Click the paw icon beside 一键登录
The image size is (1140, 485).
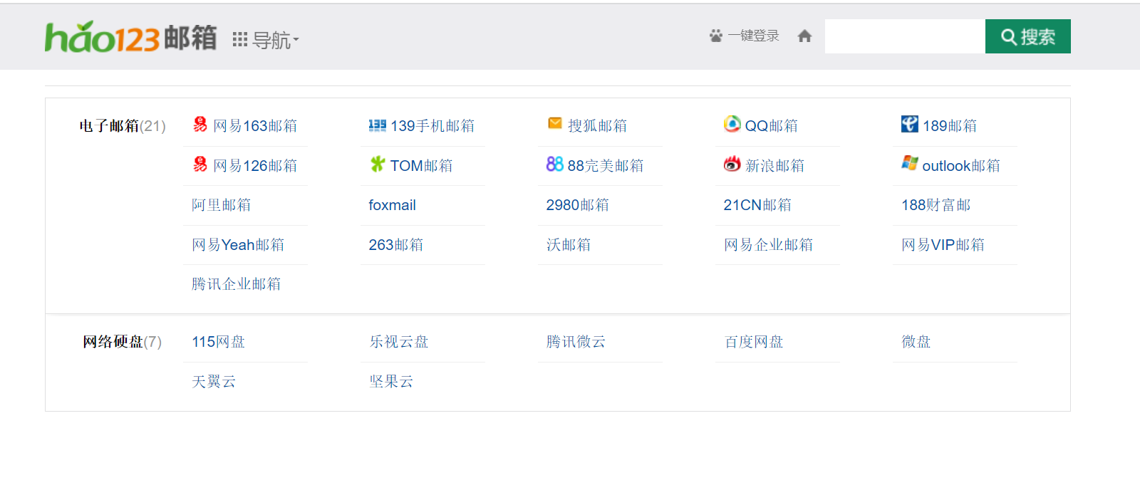pyautogui.click(x=716, y=36)
